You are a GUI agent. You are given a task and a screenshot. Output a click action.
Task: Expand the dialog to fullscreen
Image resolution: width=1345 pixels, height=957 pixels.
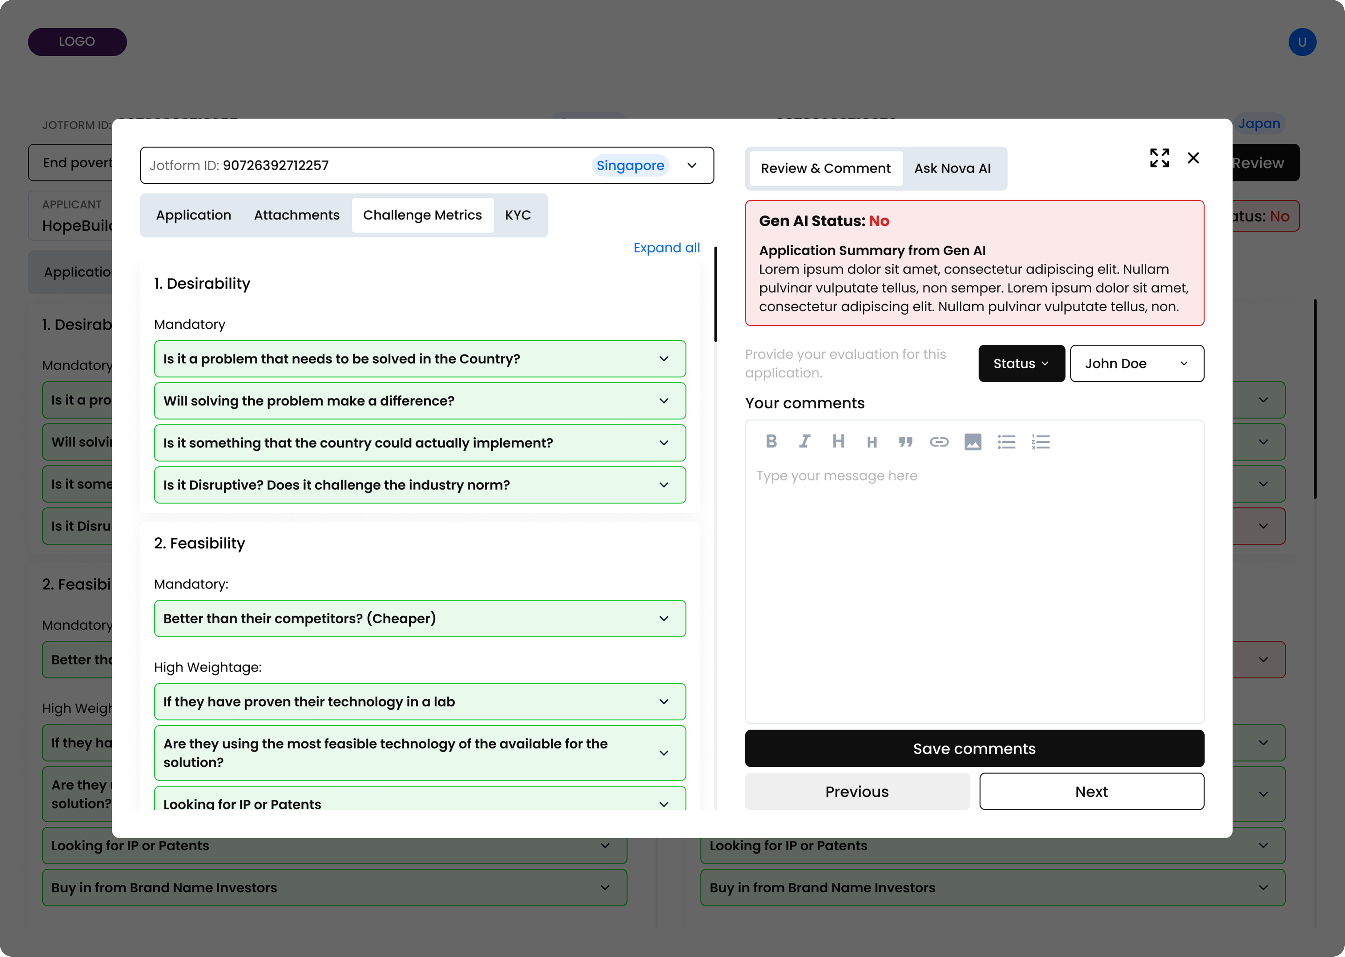1159,158
